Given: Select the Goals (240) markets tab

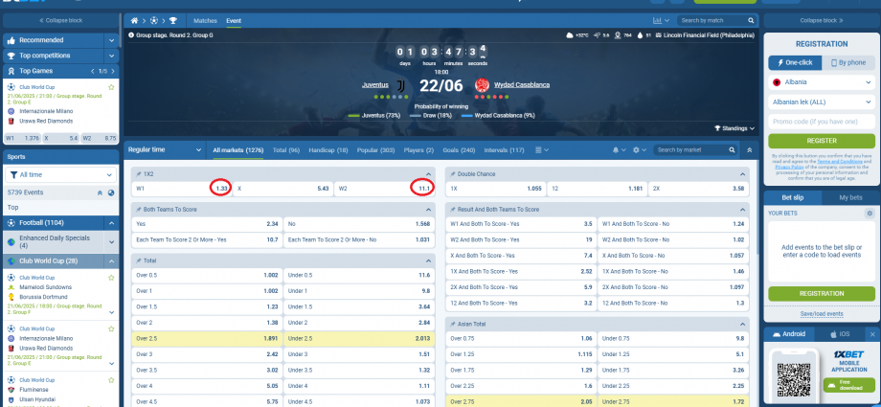Looking at the screenshot, I should [x=459, y=150].
